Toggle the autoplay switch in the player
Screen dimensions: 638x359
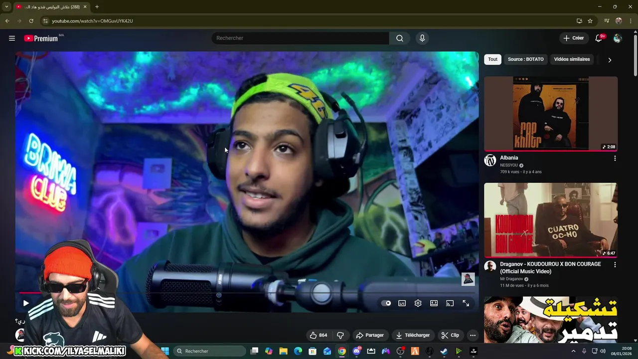[386, 303]
